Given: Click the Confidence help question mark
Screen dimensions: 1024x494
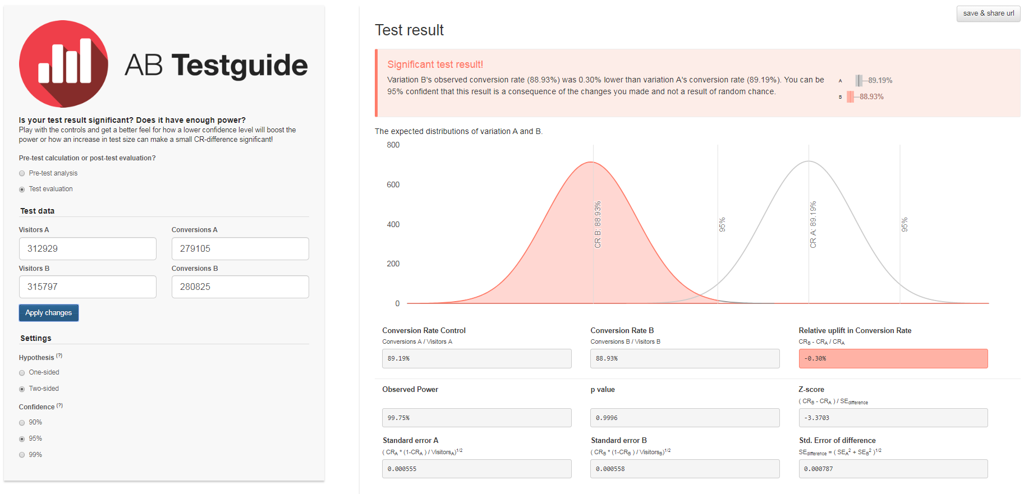Looking at the screenshot, I should [59, 405].
